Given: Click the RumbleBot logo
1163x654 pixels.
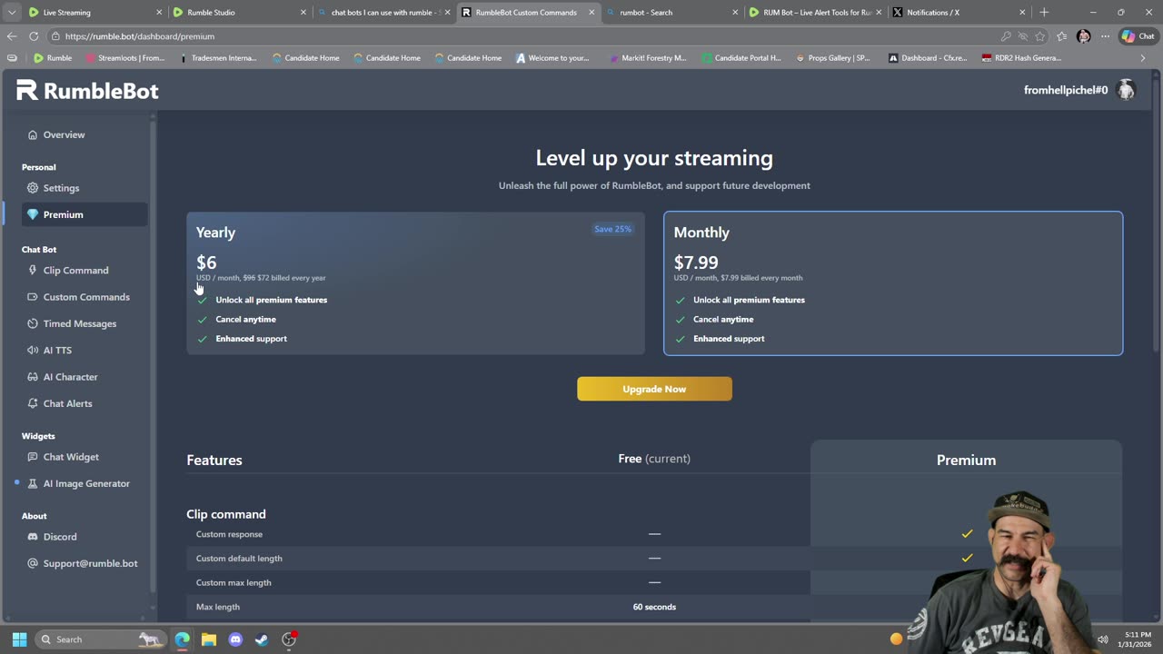Looking at the screenshot, I should coord(87,90).
